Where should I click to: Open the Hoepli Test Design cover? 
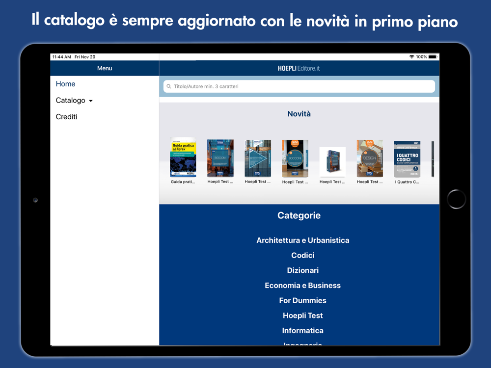(x=370, y=158)
